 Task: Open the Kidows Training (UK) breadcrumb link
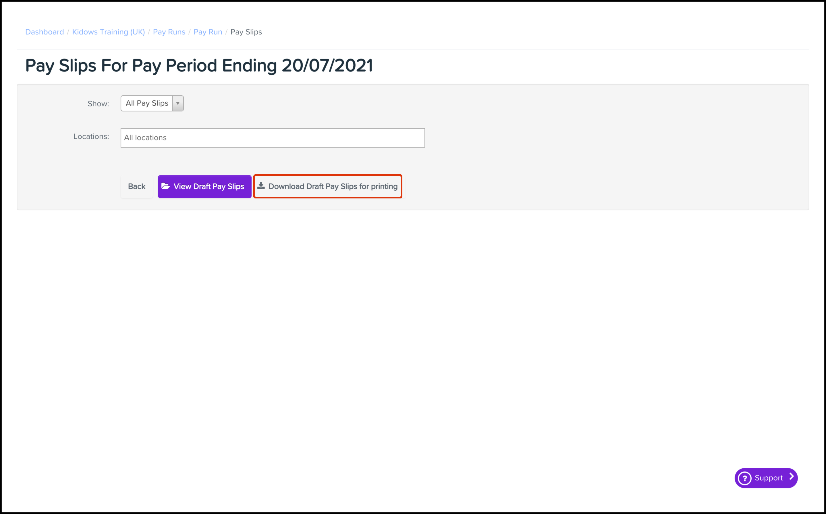coord(109,32)
